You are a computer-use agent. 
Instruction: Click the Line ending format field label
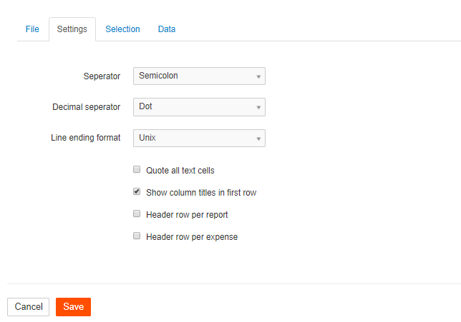point(86,138)
